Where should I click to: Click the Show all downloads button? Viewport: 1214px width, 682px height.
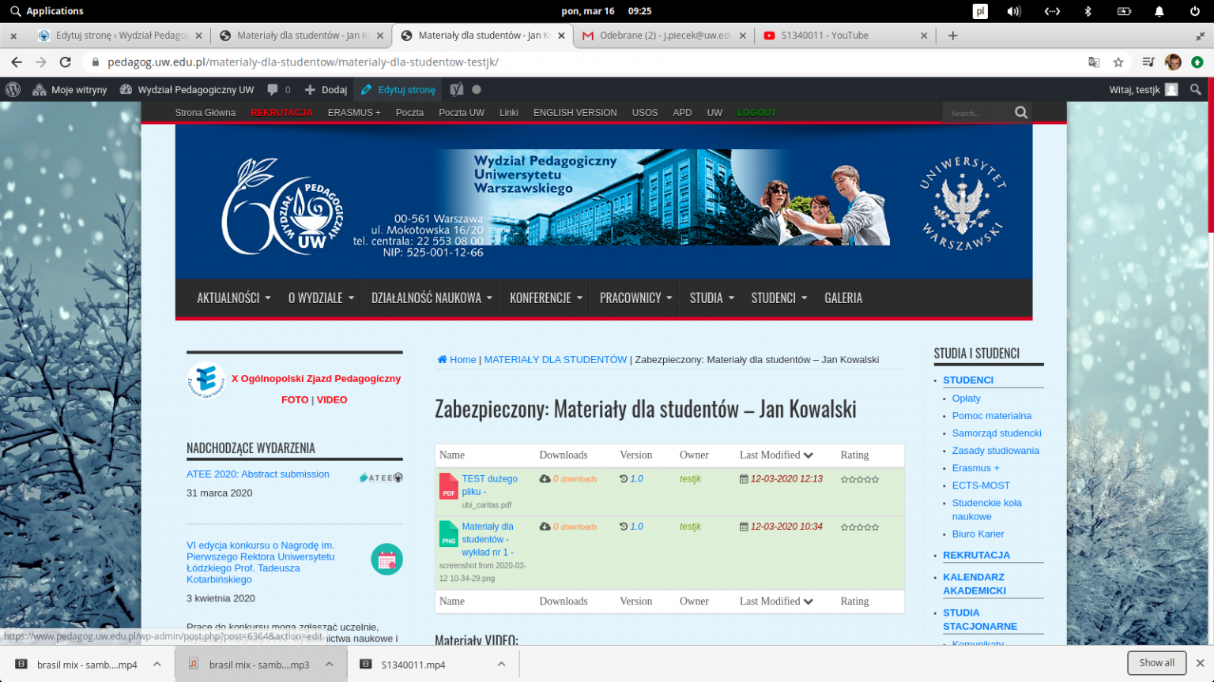(1156, 663)
